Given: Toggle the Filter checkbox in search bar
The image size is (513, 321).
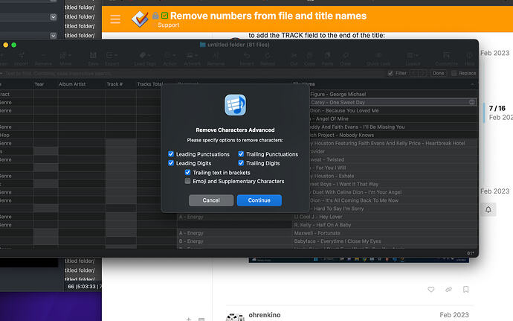Looking at the screenshot, I should 390,73.
